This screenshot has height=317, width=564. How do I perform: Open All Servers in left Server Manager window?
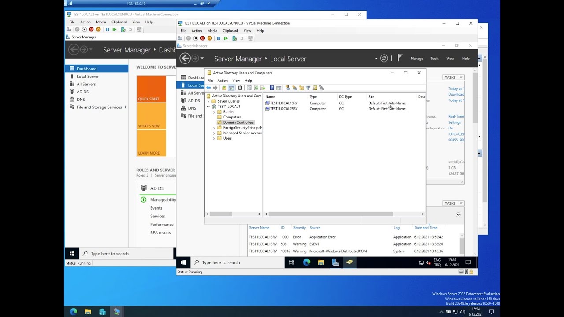86,84
